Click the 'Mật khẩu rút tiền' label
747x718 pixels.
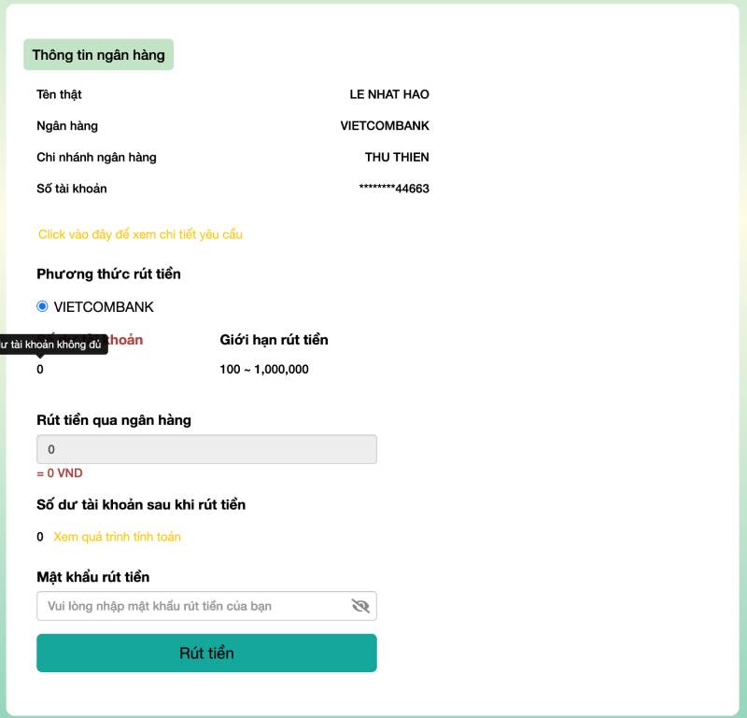(92, 577)
